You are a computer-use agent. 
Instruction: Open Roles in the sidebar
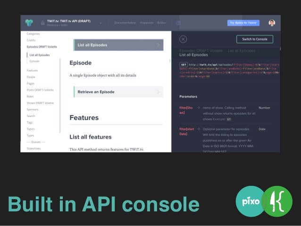pos(30,97)
